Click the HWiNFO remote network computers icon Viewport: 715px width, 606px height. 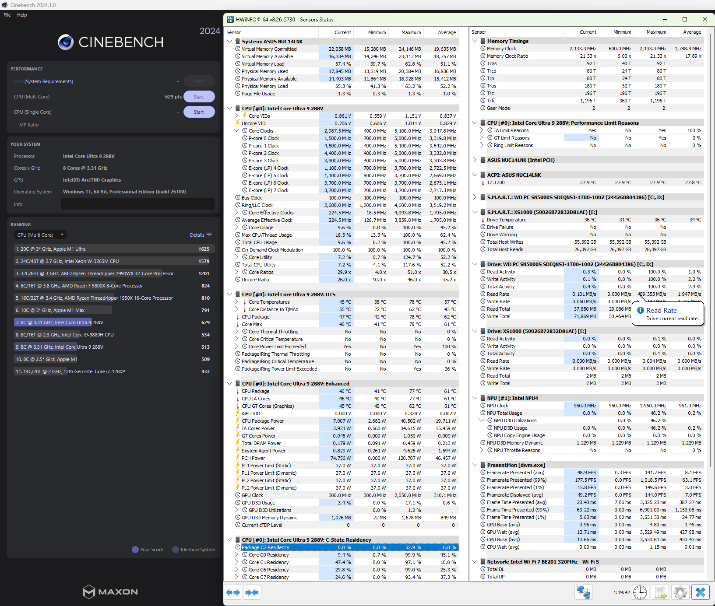(x=583, y=592)
